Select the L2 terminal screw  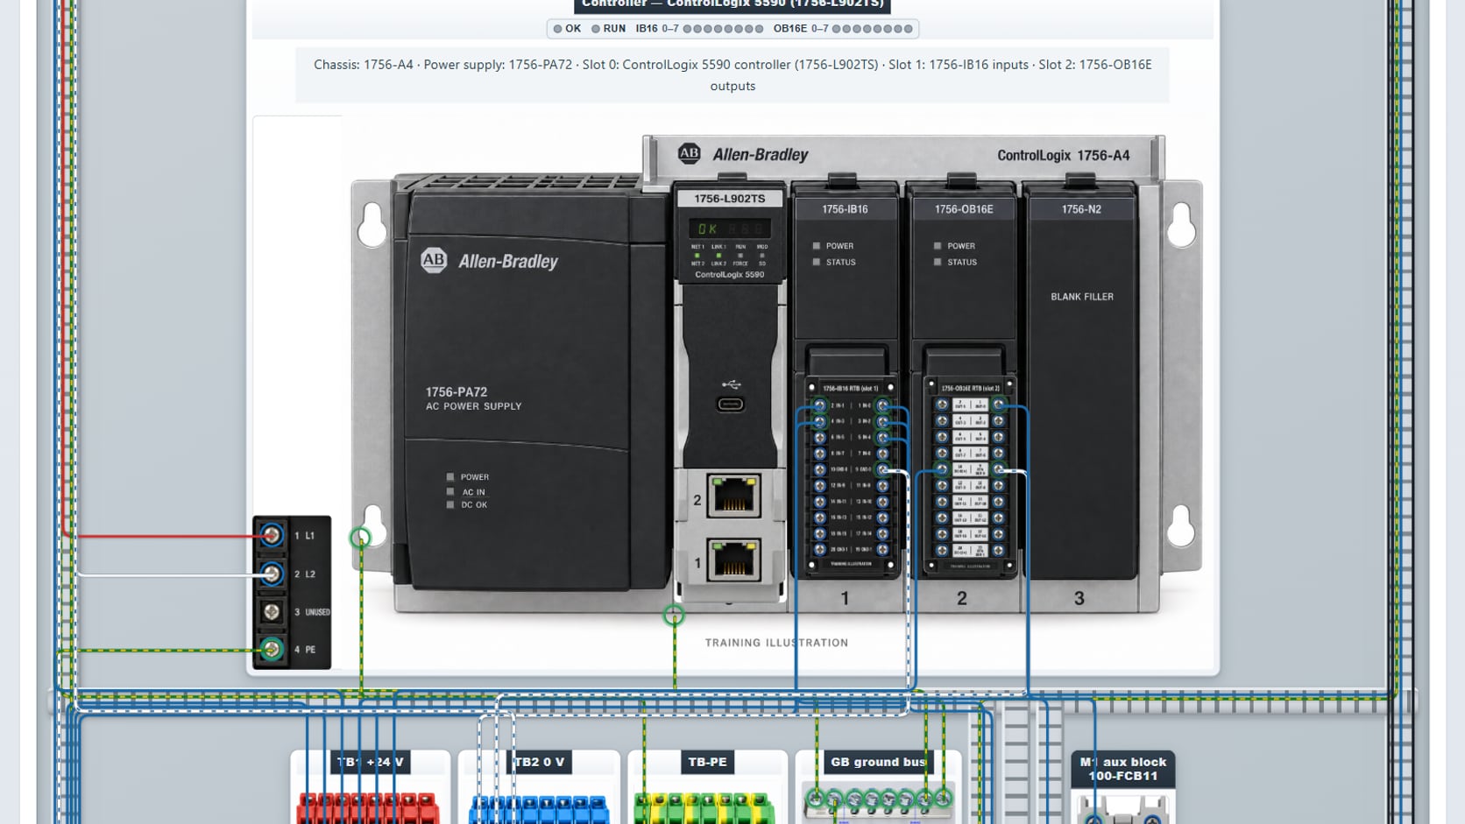click(x=272, y=574)
